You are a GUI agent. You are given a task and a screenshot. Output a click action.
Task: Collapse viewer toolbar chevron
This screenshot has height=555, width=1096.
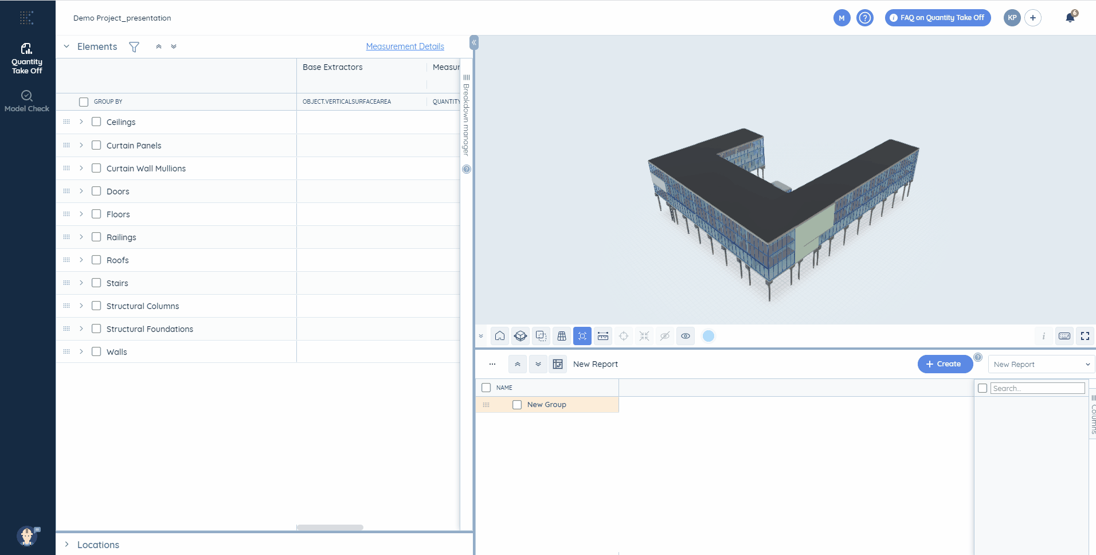pos(481,336)
